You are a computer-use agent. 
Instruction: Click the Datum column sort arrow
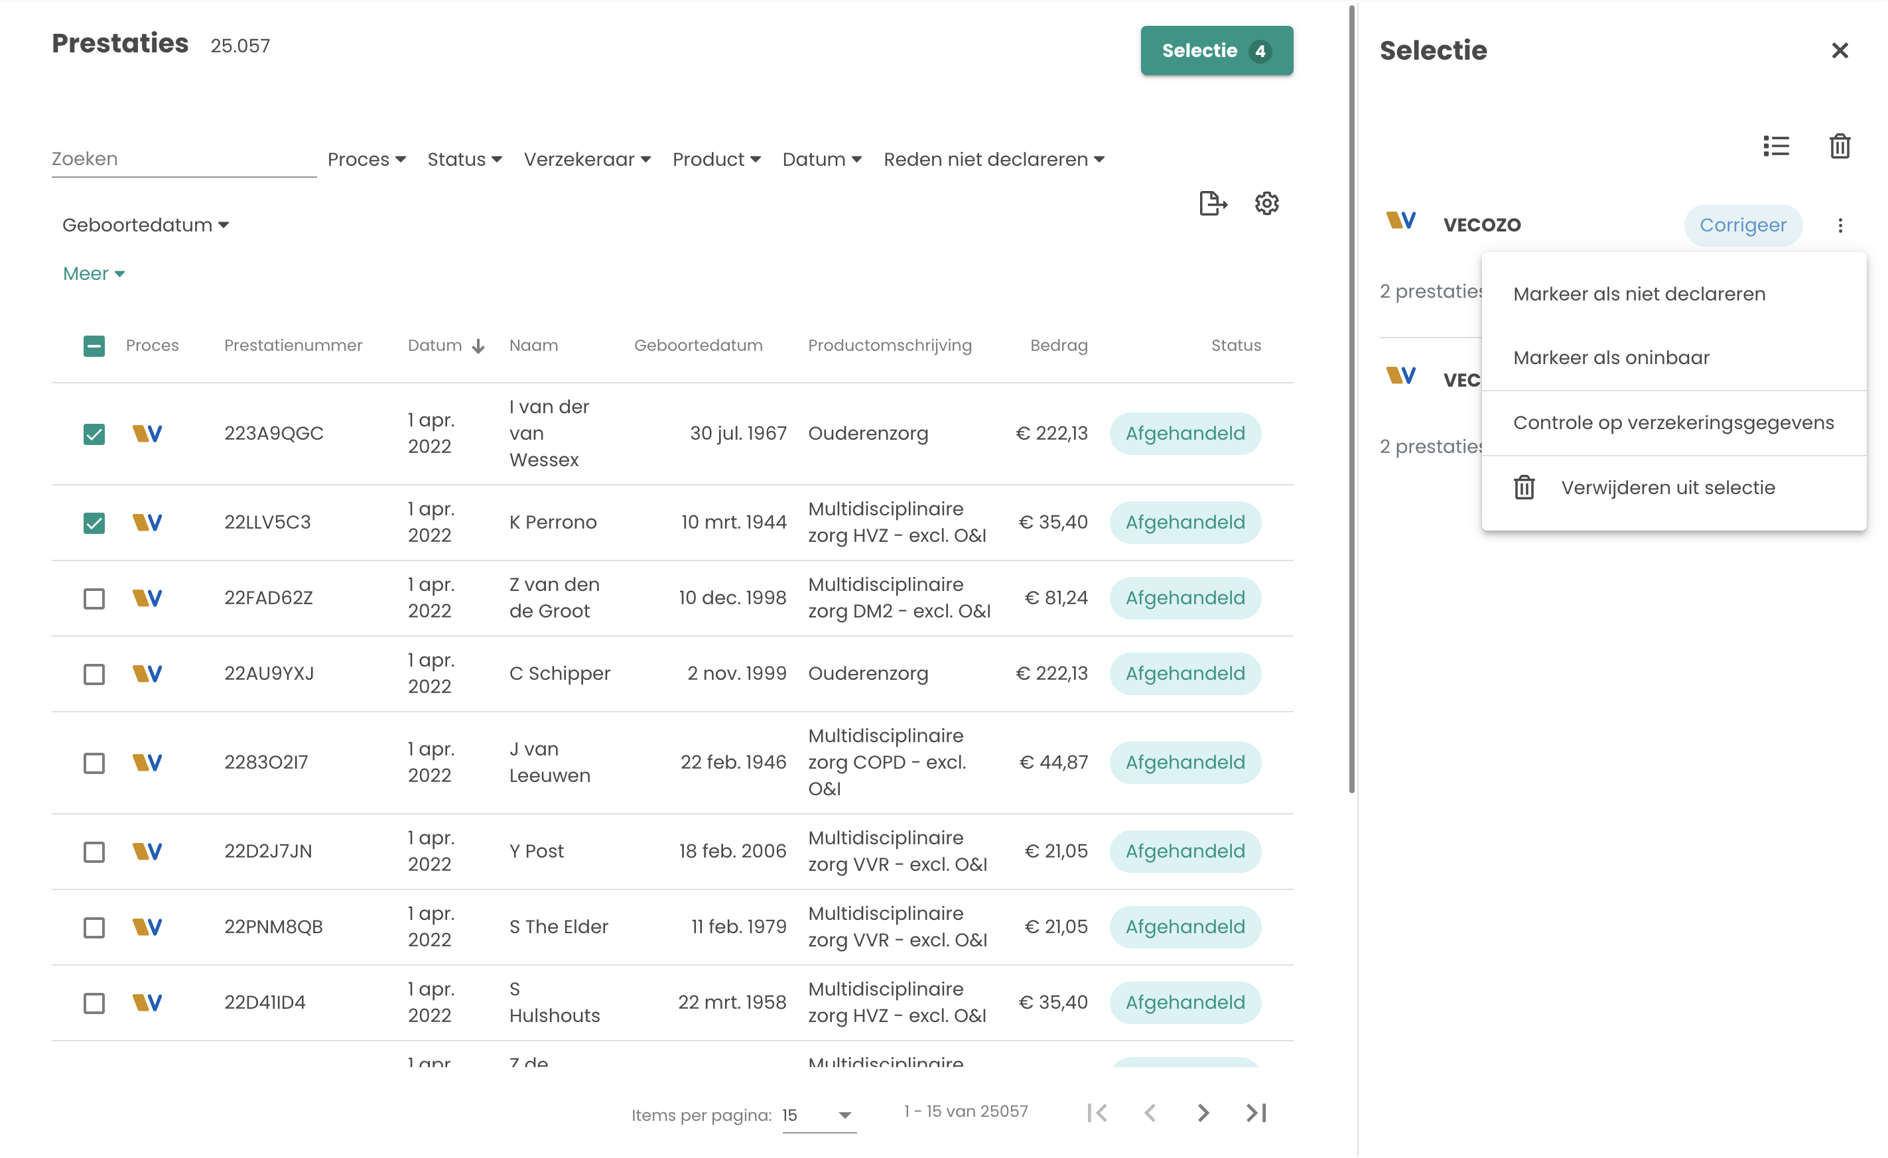pyautogui.click(x=479, y=346)
